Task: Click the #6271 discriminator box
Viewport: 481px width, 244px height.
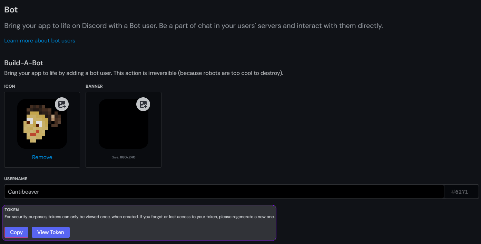Action: click(461, 192)
